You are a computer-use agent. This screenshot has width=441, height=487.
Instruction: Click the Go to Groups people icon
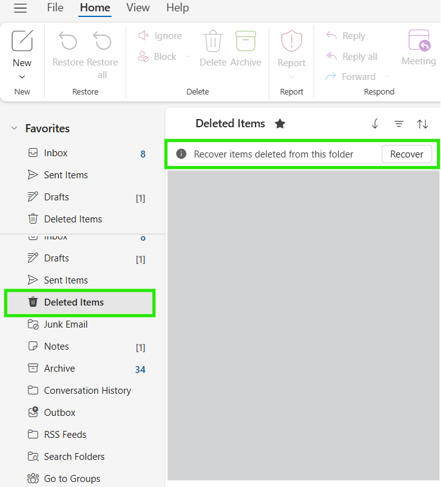point(33,479)
